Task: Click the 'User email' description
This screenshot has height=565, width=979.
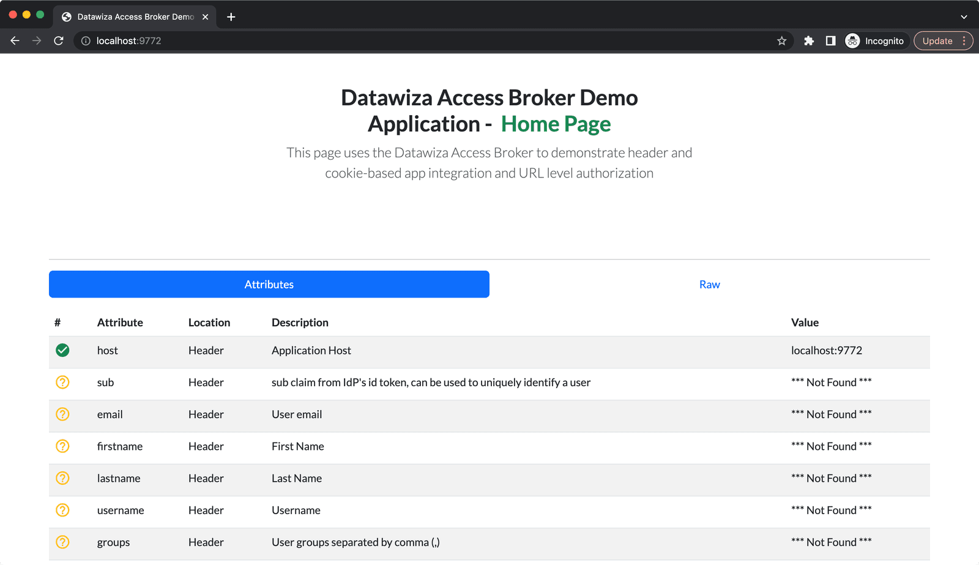Action: coord(297,414)
